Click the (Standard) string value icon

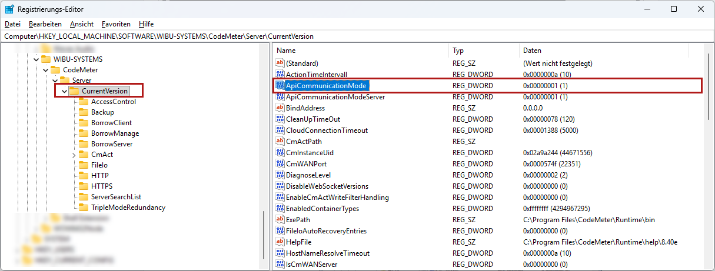click(x=280, y=63)
